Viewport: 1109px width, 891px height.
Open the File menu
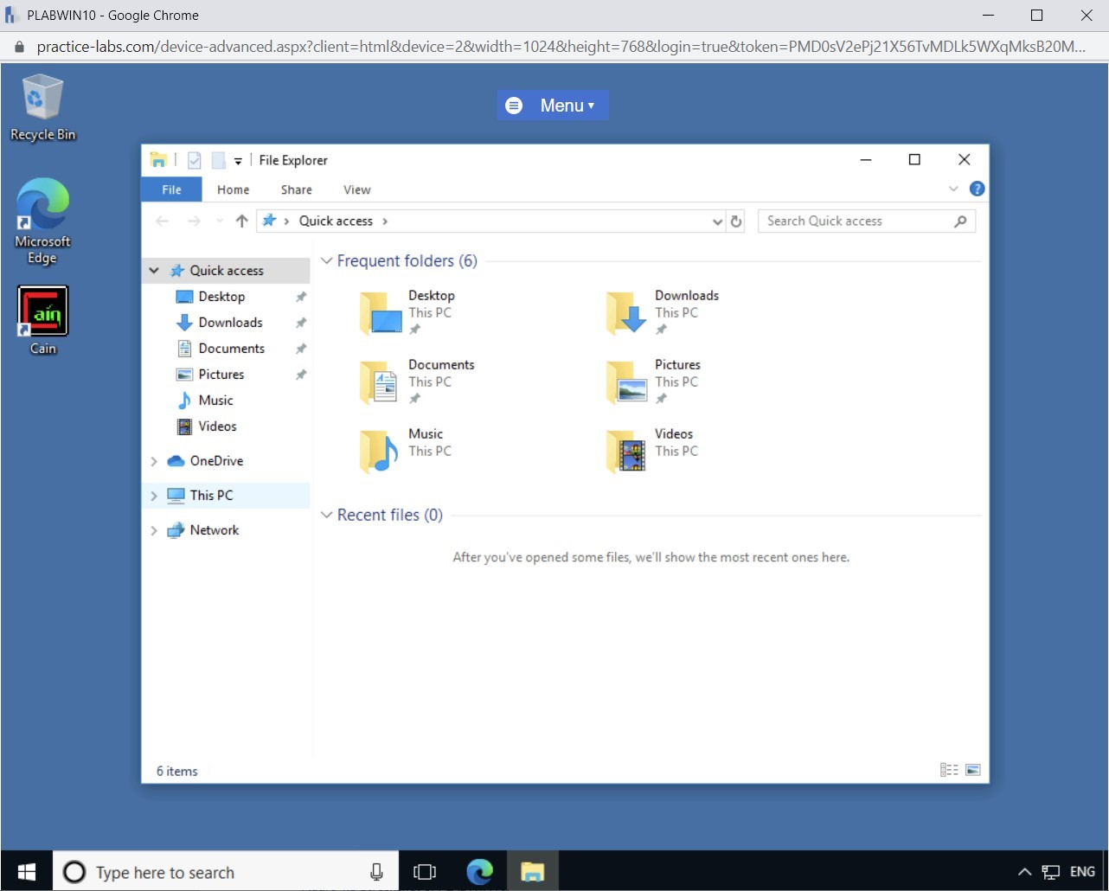[171, 189]
